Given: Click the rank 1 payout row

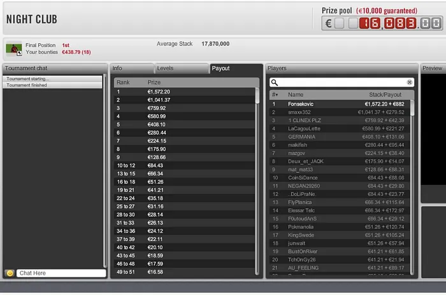Looking at the screenshot, I should 185,92.
